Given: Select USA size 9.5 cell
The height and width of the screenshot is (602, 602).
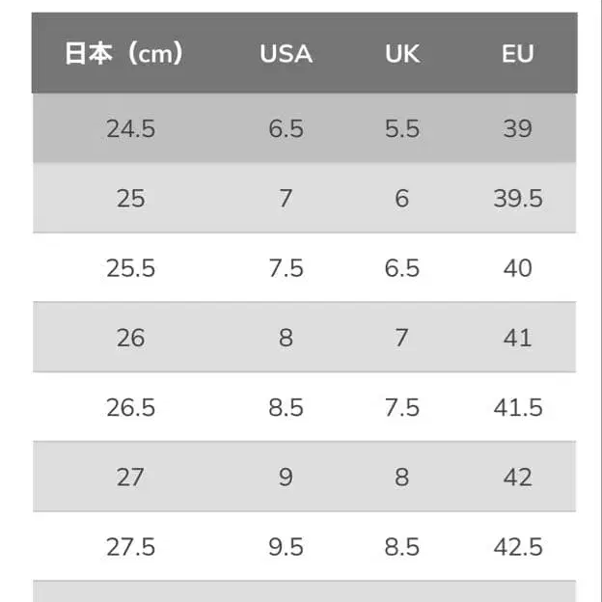Looking at the screenshot, I should click(x=286, y=547).
